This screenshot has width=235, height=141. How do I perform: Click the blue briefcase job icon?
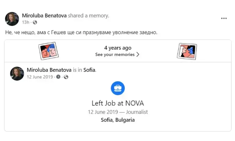click(x=117, y=89)
